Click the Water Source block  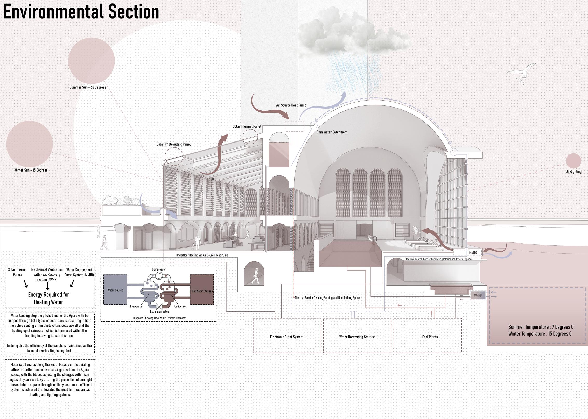(115, 290)
